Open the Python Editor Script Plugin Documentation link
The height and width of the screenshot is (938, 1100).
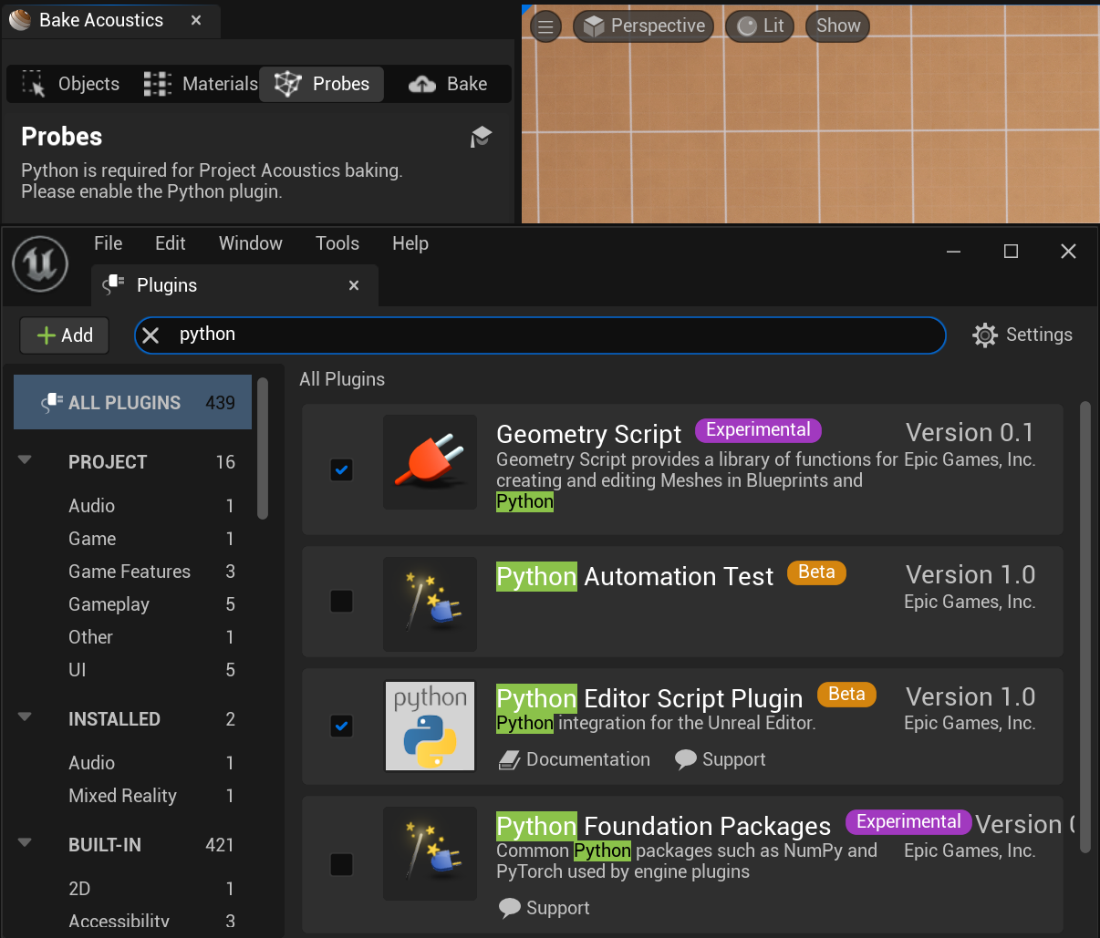(x=575, y=758)
